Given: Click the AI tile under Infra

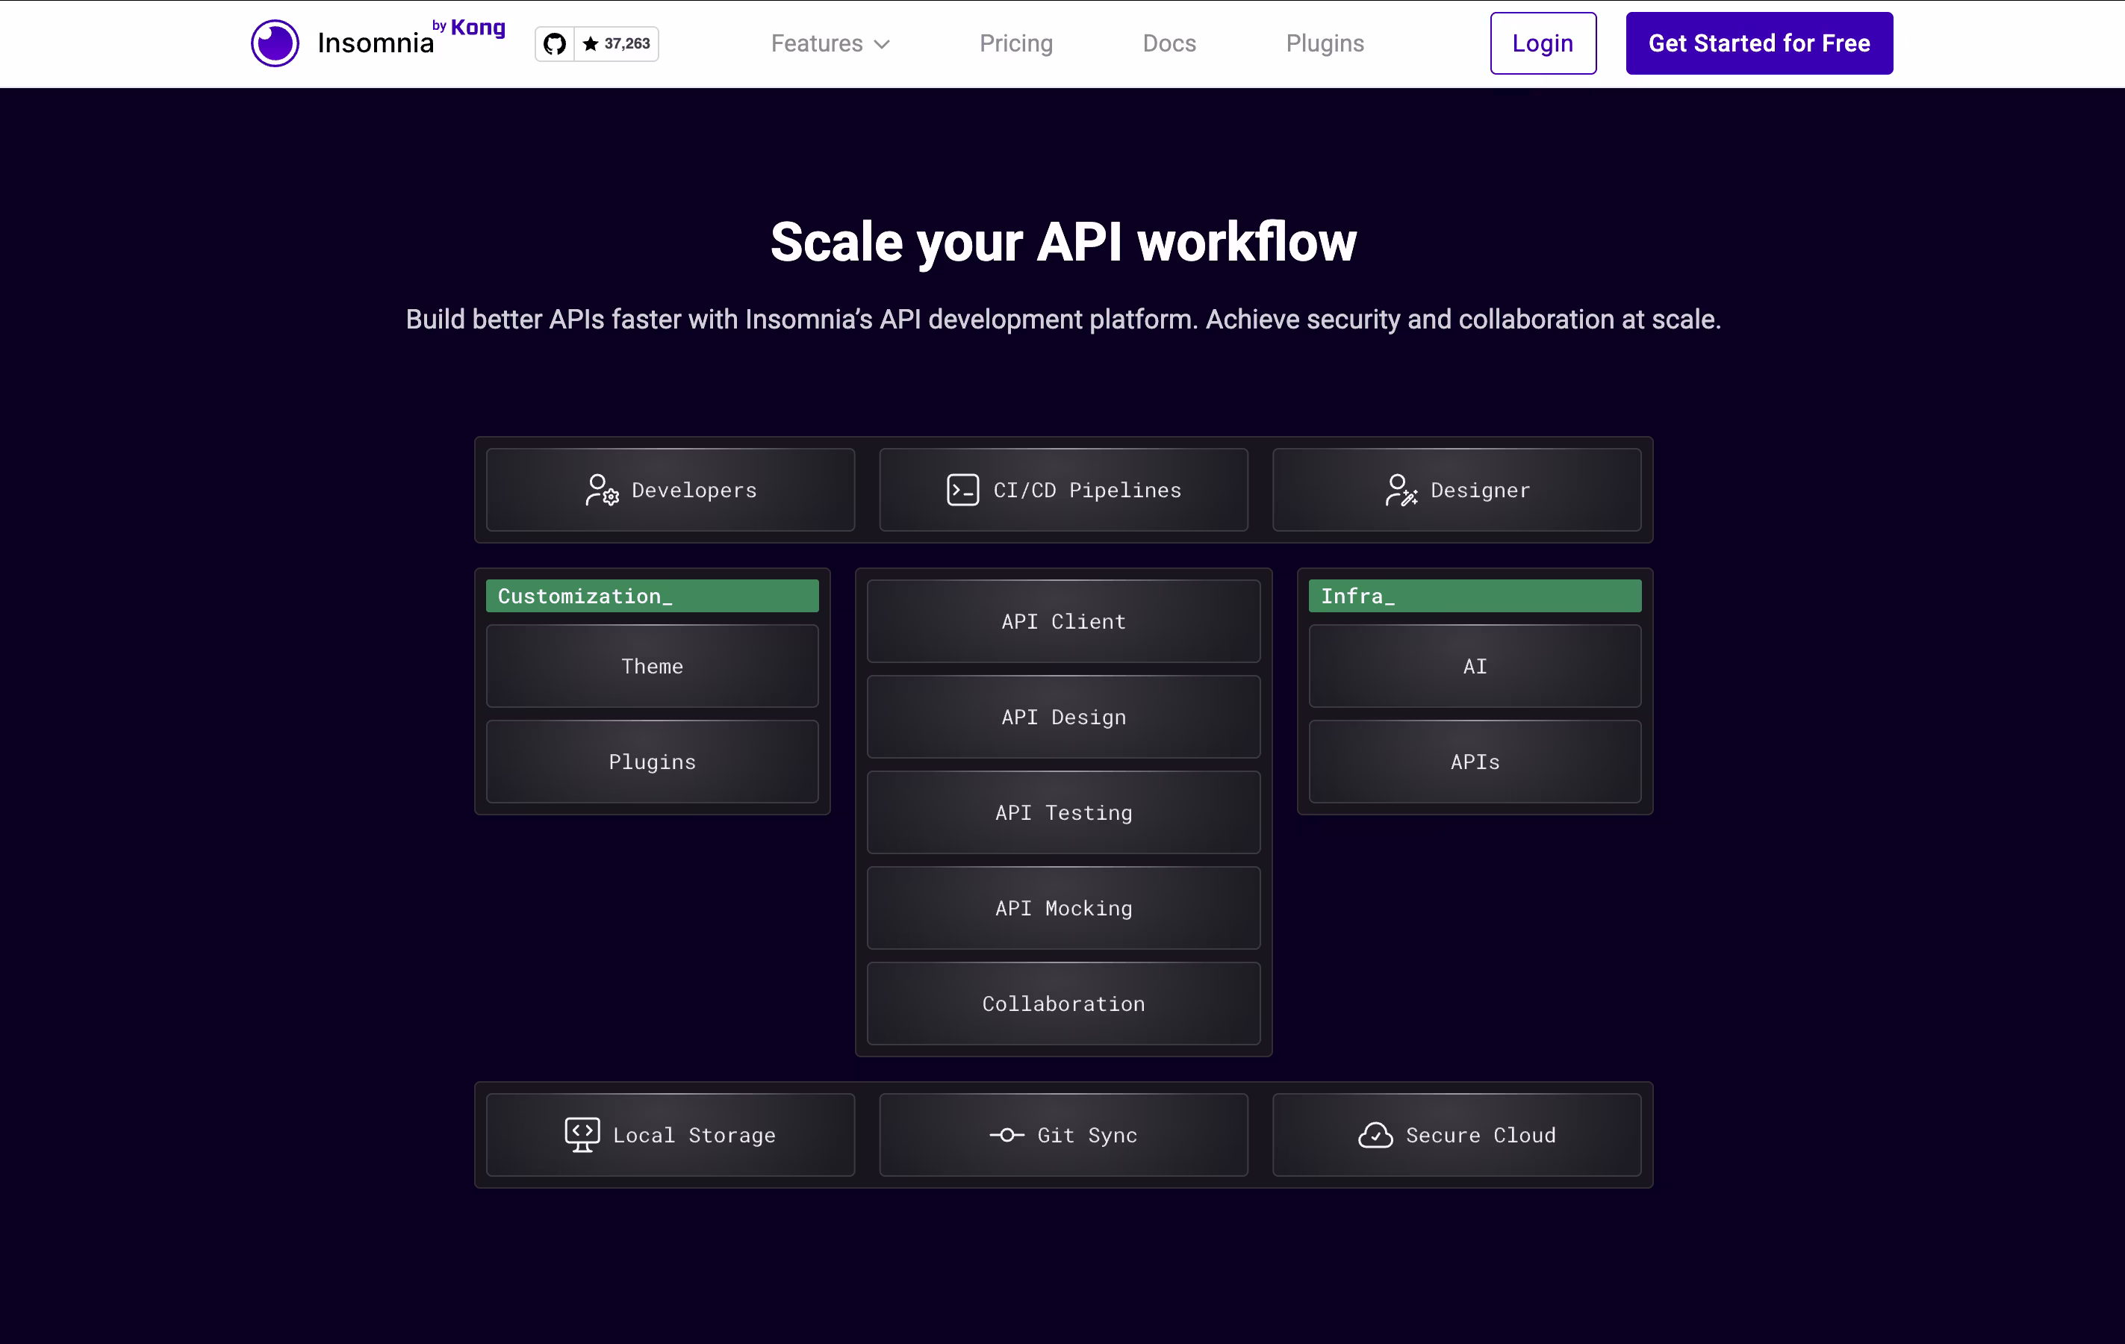Looking at the screenshot, I should (1475, 666).
